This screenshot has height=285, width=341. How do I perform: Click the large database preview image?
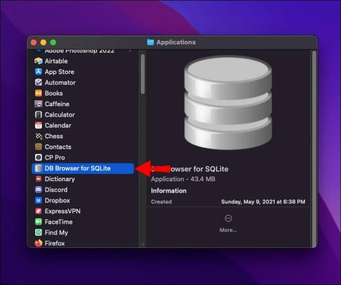coord(228,102)
